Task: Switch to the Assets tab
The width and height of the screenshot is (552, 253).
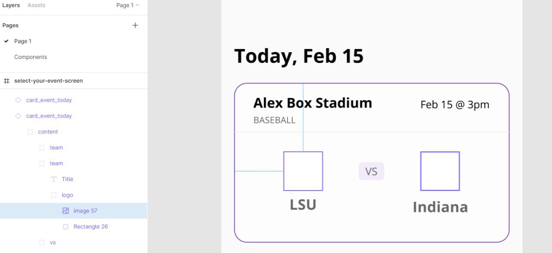Action: pos(36,5)
